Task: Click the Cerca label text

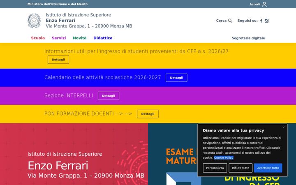Action: pos(221,21)
